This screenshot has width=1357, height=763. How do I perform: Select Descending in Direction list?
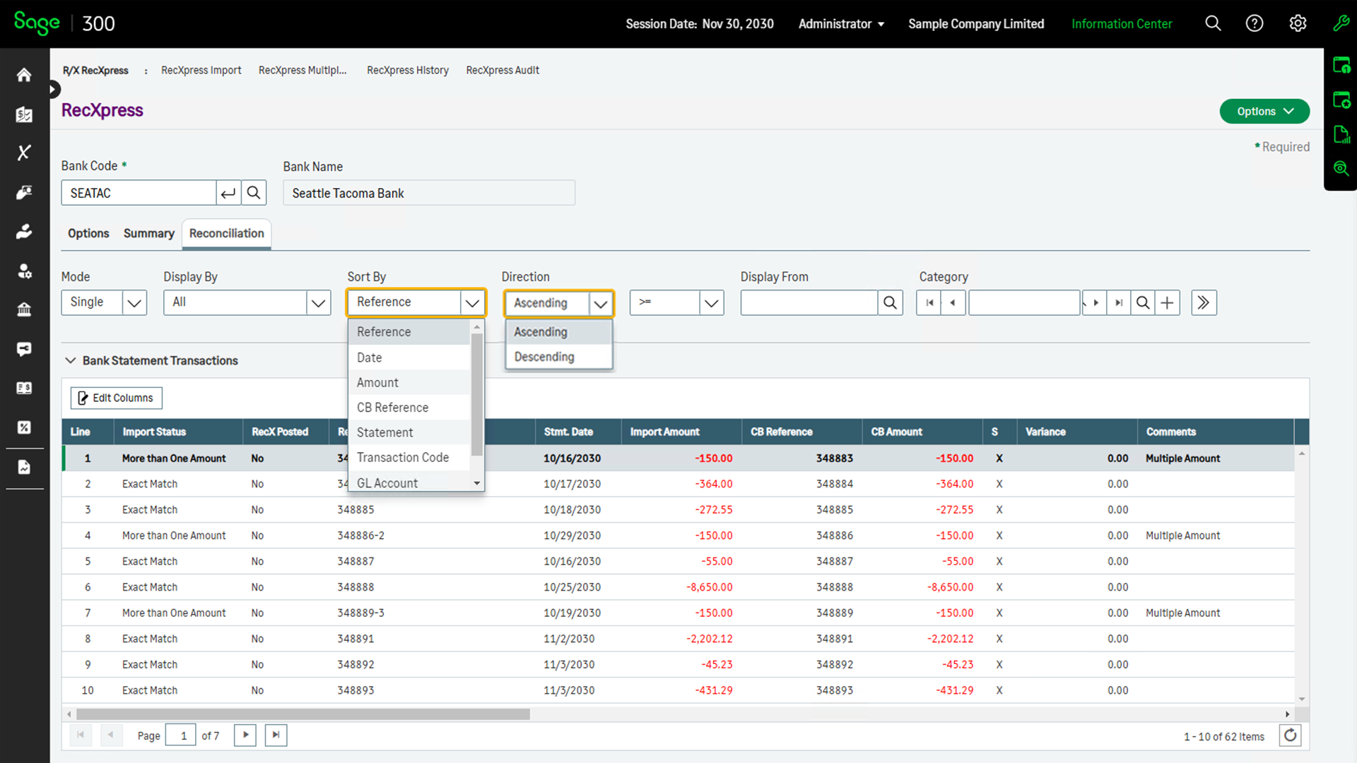(x=544, y=357)
